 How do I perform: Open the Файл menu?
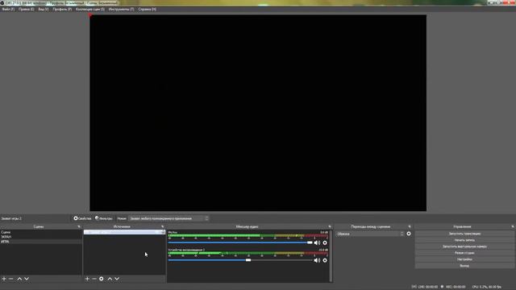click(8, 9)
